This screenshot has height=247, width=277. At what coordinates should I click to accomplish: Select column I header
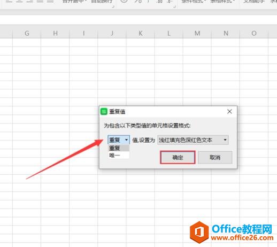pos(83,33)
